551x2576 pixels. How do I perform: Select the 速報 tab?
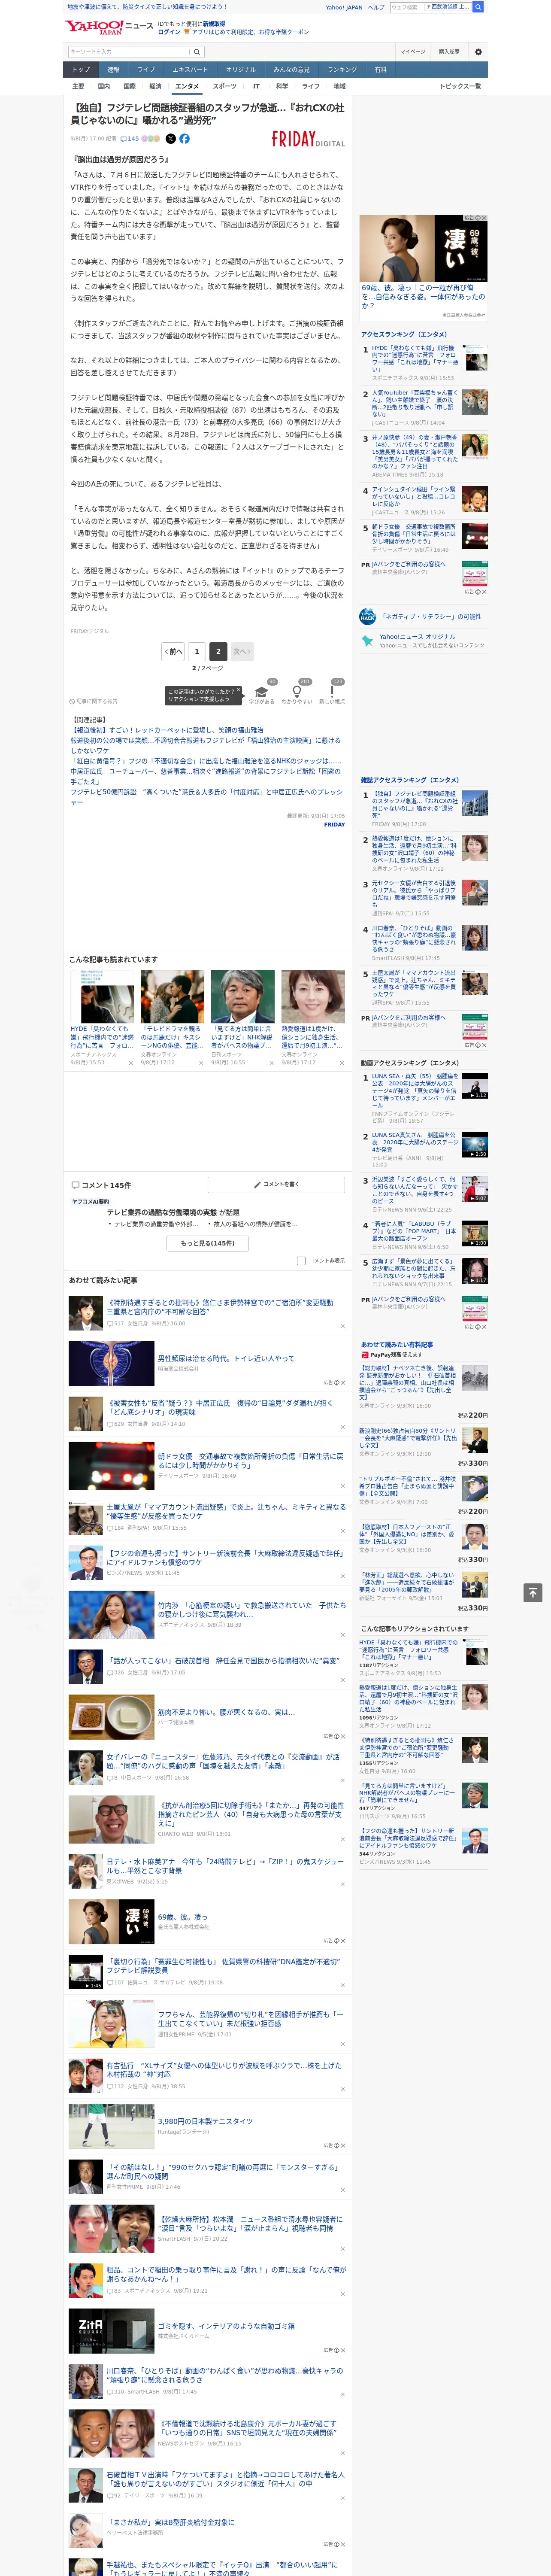113,70
